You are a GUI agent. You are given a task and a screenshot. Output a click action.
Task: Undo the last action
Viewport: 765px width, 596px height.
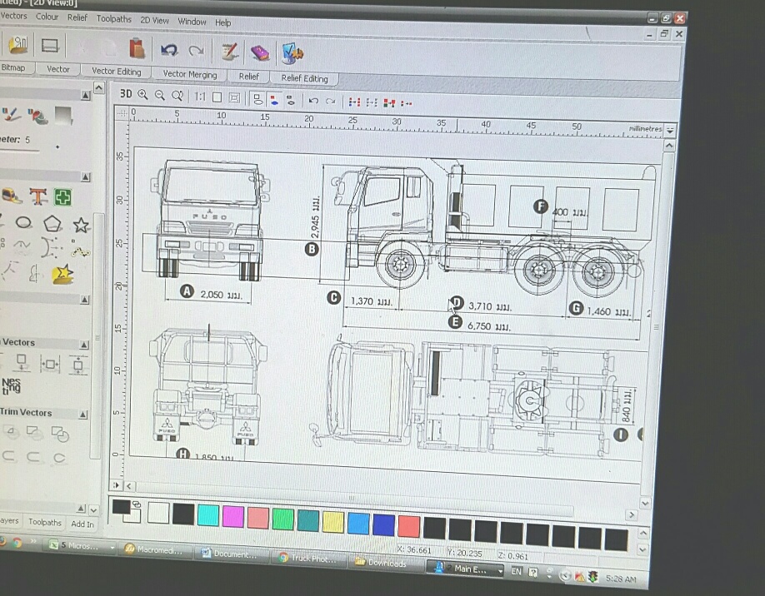coord(315,99)
